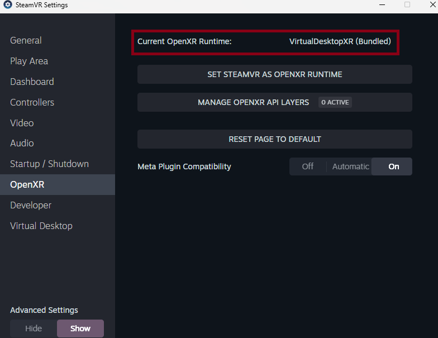Open Startup / Shutdown settings
Image resolution: width=438 pixels, height=338 pixels.
pos(49,164)
